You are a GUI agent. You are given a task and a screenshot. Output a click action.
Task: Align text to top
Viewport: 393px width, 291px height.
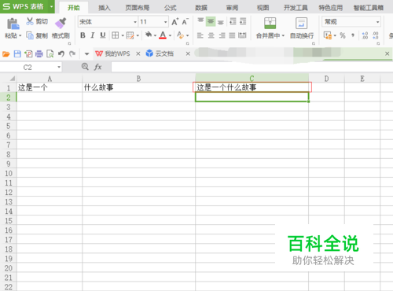(x=200, y=21)
